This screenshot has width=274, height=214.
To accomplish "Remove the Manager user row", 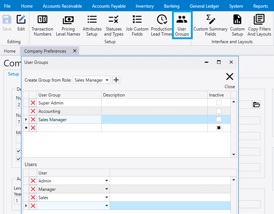I will pos(33,189).
